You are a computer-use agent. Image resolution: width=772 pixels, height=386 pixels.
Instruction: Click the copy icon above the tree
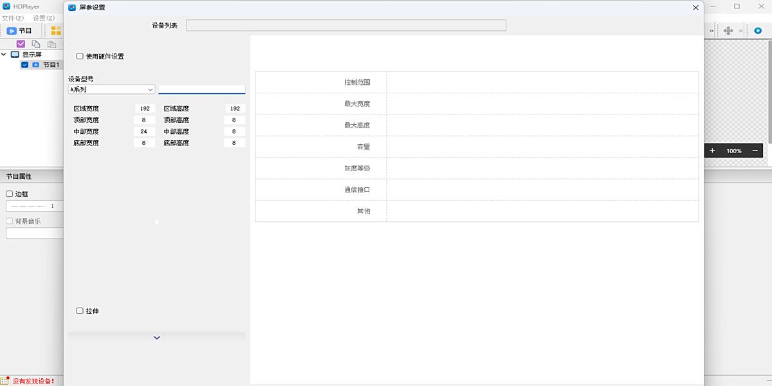point(36,44)
